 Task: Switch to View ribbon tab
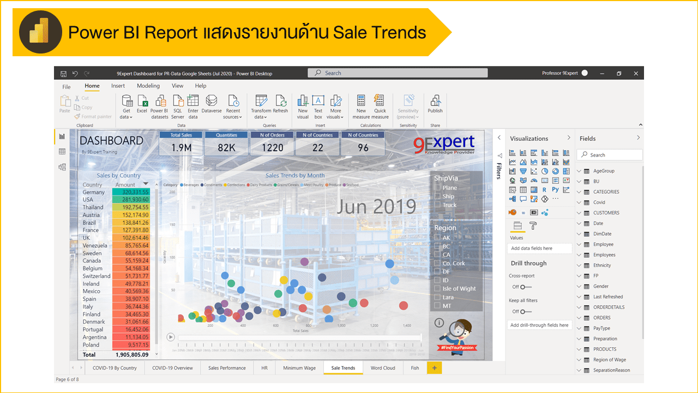(x=178, y=86)
